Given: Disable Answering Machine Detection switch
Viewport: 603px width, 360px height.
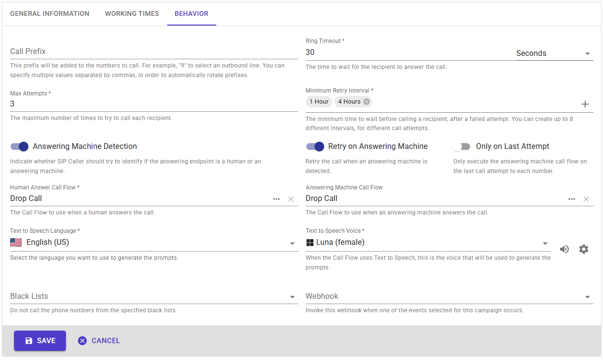Looking at the screenshot, I should (x=20, y=147).
